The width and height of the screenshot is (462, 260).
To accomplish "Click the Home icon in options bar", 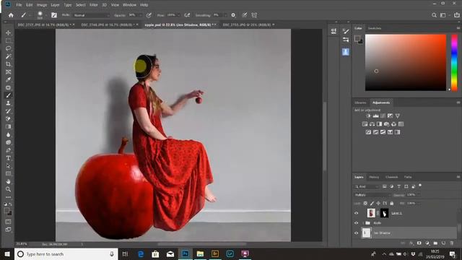I will (x=11, y=15).
